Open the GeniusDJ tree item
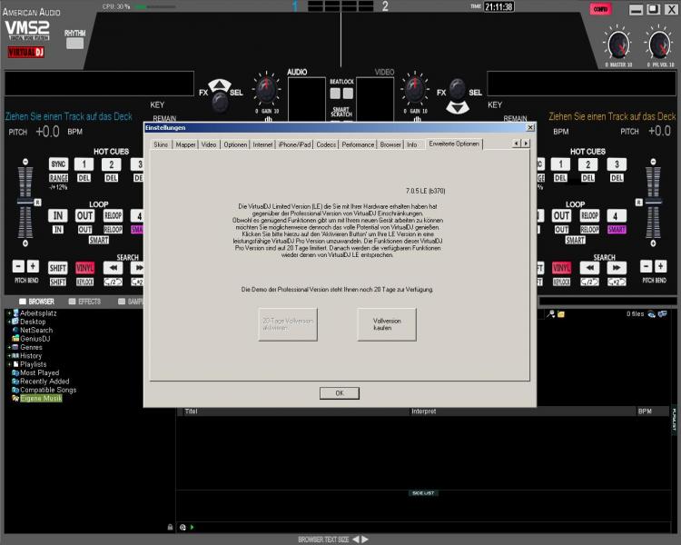 (x=35, y=339)
